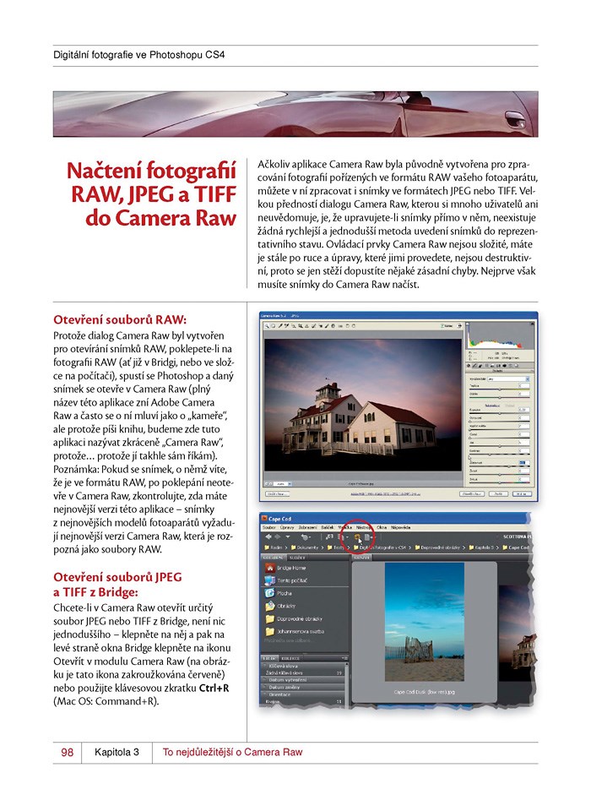Activate the Straighten tool in Camera Raw
591x795 pixels.
coord(307,326)
